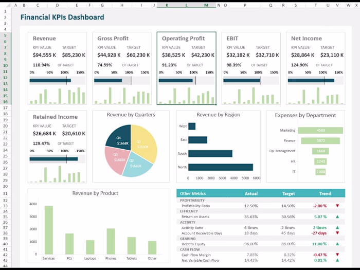Select Operating Profit card title

[183, 39]
